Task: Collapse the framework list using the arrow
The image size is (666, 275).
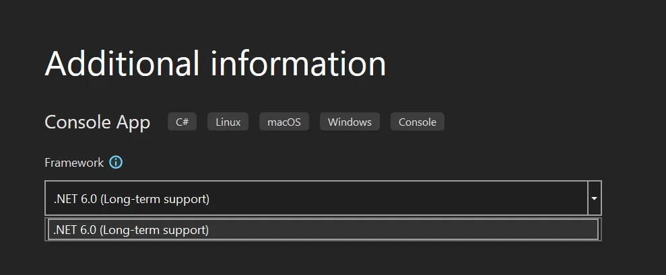Action: click(594, 198)
